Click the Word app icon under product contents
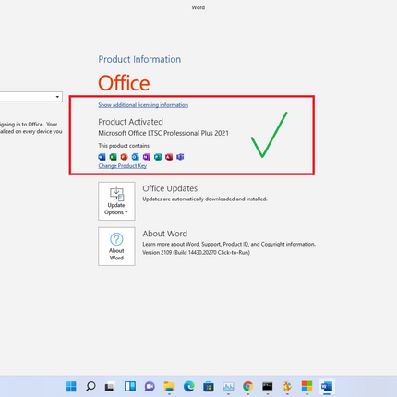 (x=102, y=157)
